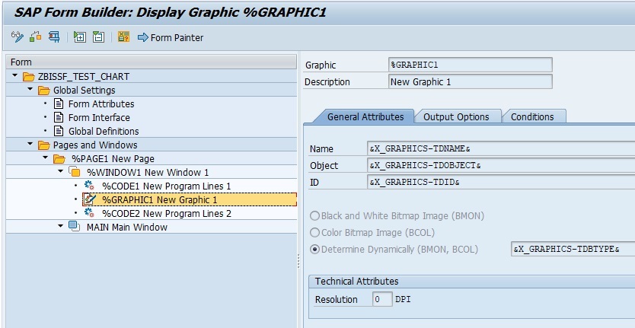The width and height of the screenshot is (635, 328).
Task: Click the Global Settings folder icon
Action: click(43, 91)
